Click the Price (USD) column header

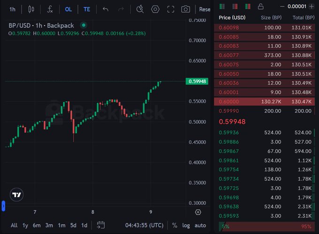[232, 18]
